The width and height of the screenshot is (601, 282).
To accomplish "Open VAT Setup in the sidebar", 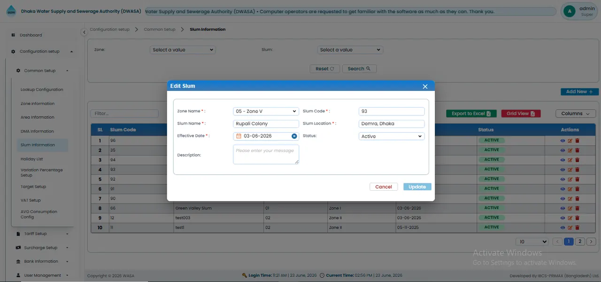I will click(x=31, y=200).
